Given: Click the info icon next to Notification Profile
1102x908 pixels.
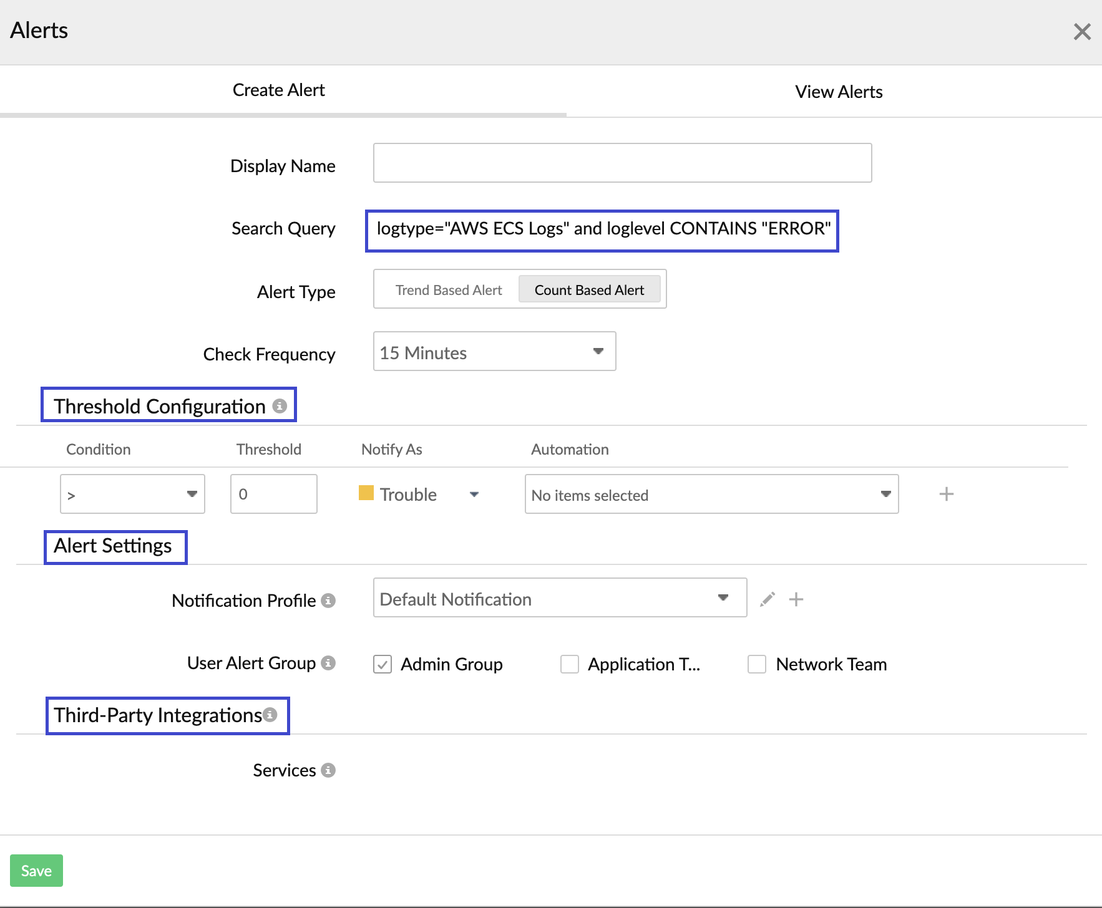Looking at the screenshot, I should coord(328,601).
